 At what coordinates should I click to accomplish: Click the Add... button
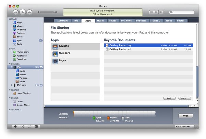tap(170, 98)
